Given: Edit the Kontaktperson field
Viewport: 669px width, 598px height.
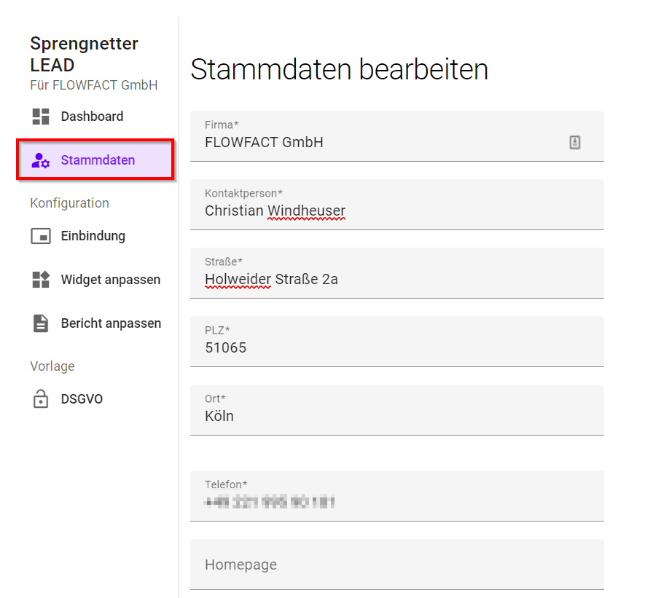Looking at the screenshot, I should tap(396, 205).
